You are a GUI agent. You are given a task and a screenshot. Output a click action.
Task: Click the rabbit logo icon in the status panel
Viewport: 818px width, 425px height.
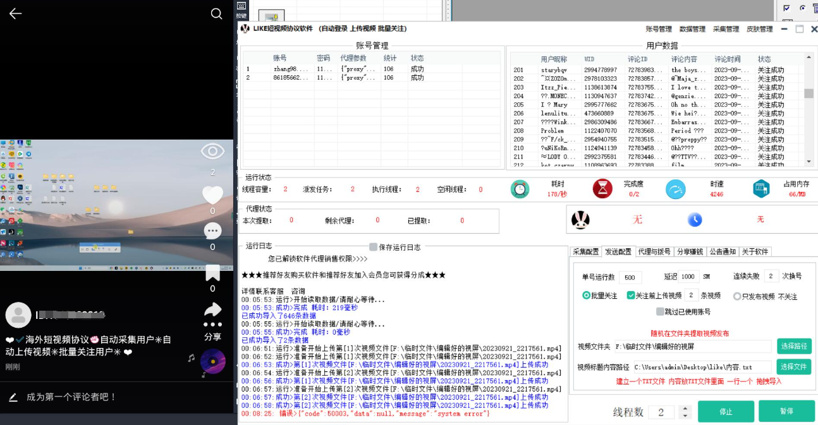[580, 219]
